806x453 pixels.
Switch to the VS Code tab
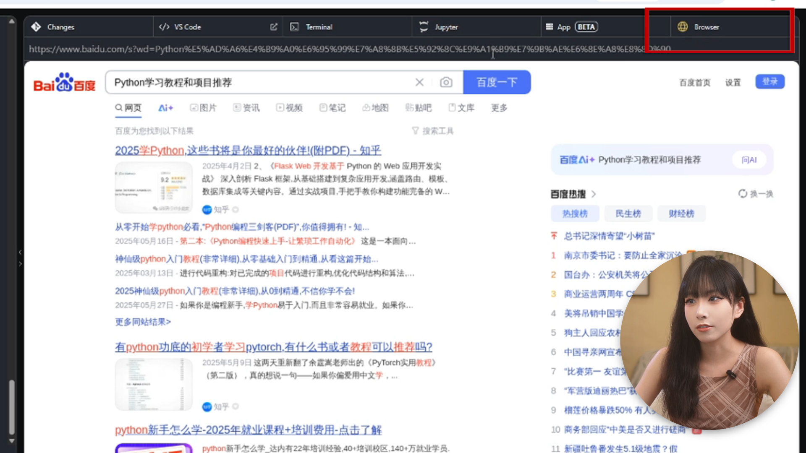pos(218,27)
